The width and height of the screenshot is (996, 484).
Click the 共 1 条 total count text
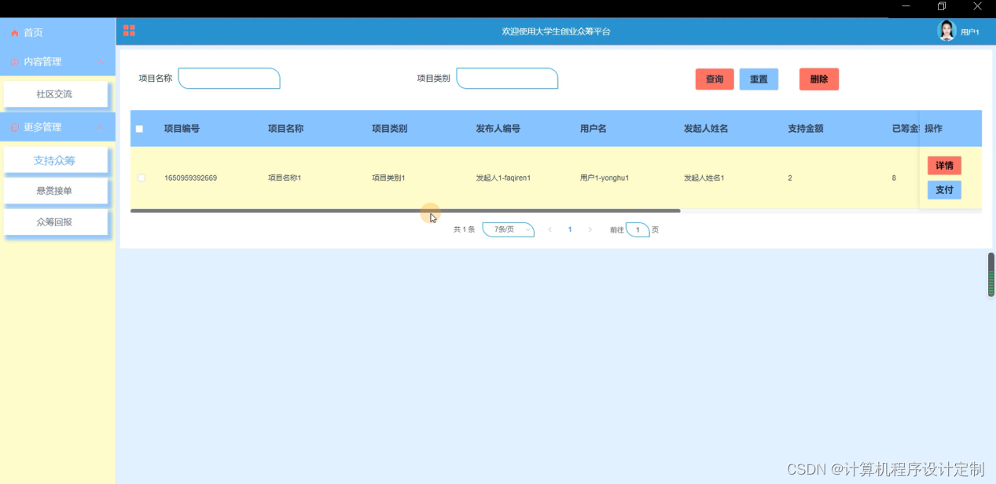pyautogui.click(x=465, y=230)
